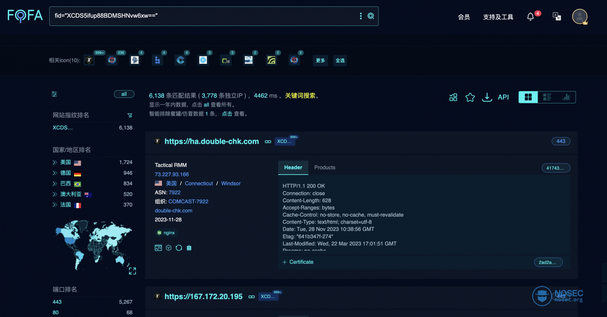Click the 2ad2a… certificate badge
The height and width of the screenshot is (317, 607).
pyautogui.click(x=548, y=262)
